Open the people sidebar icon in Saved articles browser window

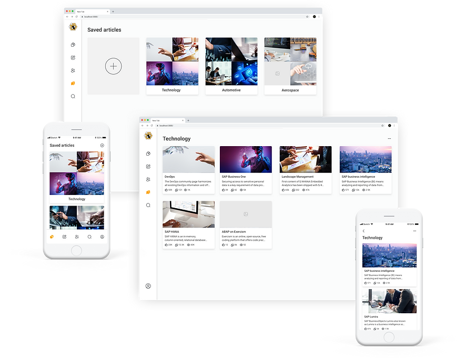[73, 70]
